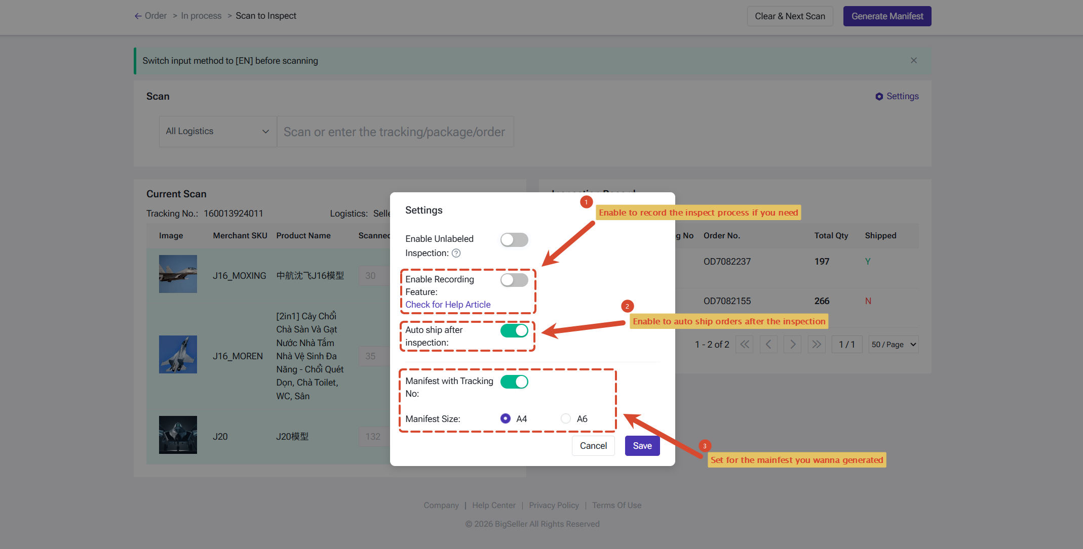
Task: Save the Settings dialog
Action: [x=642, y=446]
